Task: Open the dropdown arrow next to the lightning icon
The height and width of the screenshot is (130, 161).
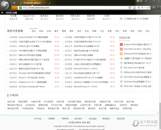Action: tap(145, 8)
